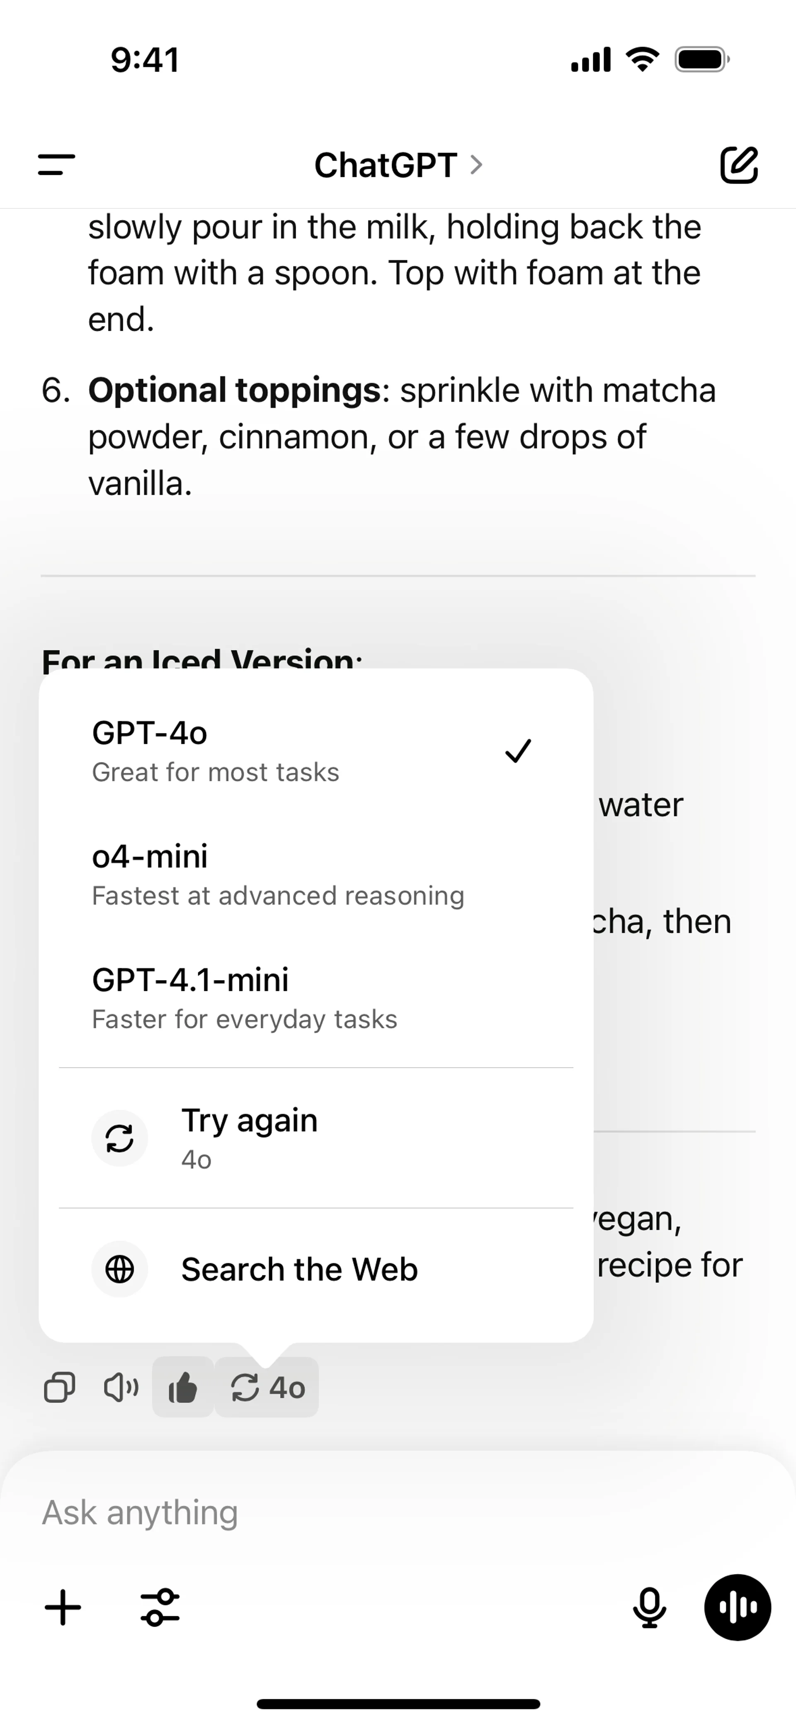796x1725 pixels.
Task: Open the tools sliders icon
Action: pyautogui.click(x=160, y=1607)
